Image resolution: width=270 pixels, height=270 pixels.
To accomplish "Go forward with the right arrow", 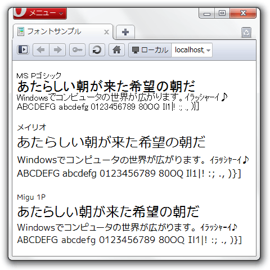I will click(x=57, y=50).
